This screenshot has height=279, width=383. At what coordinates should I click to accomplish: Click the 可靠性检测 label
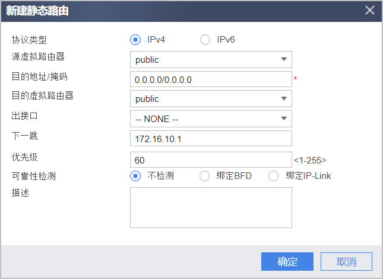[34, 176]
